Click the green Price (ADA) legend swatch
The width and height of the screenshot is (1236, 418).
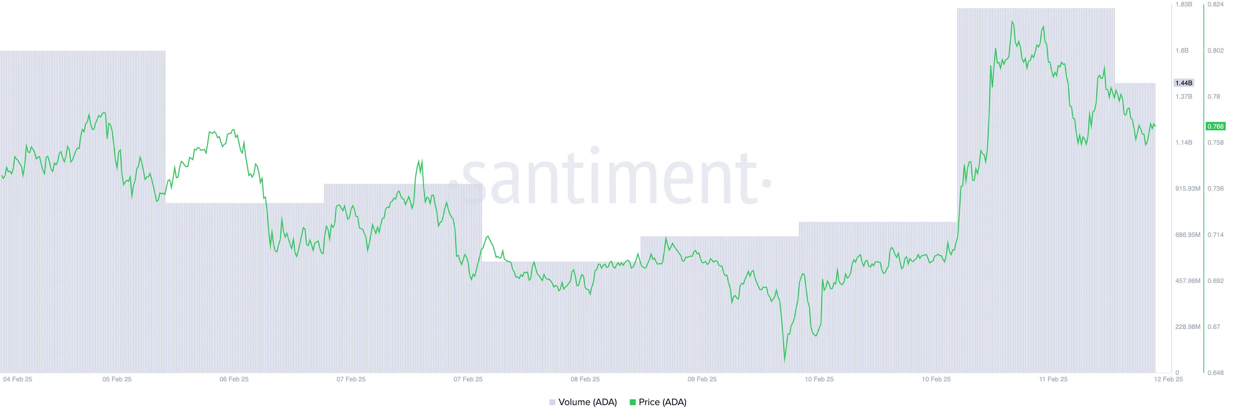(632, 402)
